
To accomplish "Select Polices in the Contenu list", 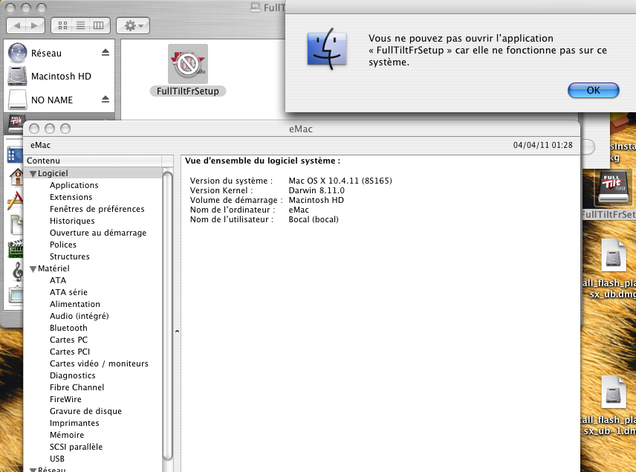I will tap(63, 245).
